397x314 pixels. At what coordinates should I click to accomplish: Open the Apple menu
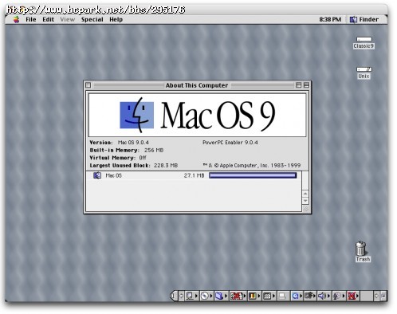(16, 19)
